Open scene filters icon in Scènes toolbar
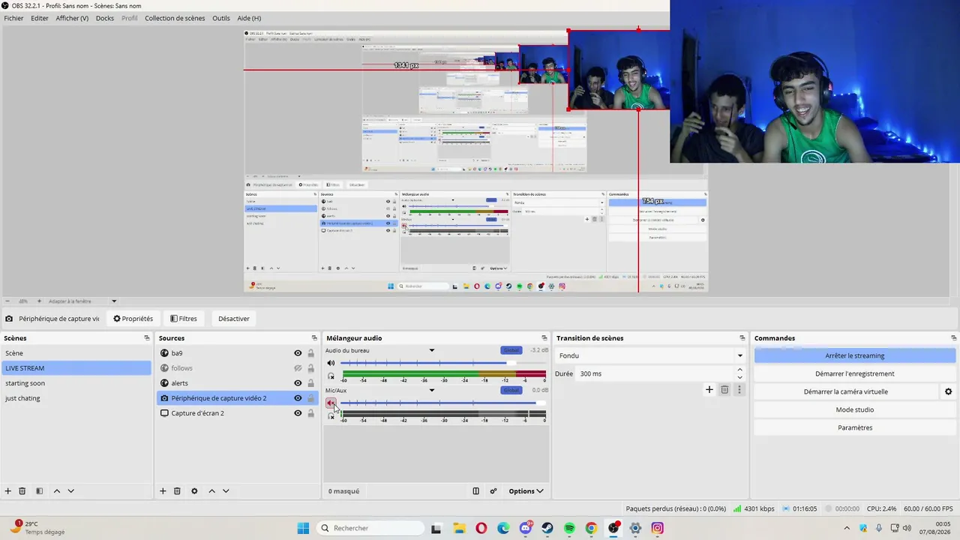This screenshot has height=540, width=960. click(39, 491)
